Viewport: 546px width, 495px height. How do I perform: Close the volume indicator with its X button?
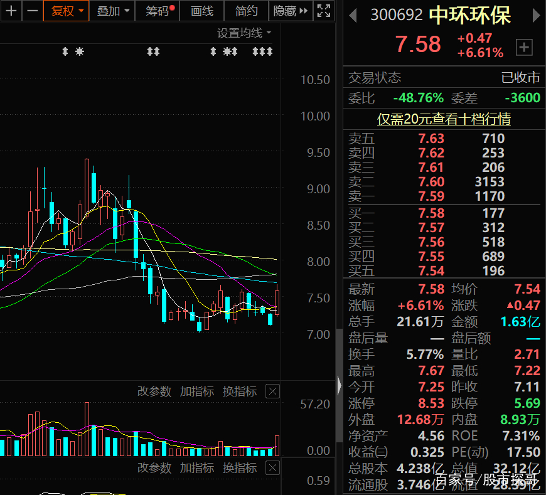(272, 391)
